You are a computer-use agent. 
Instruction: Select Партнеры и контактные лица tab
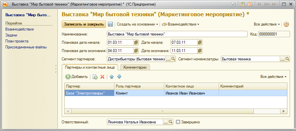click(x=90, y=67)
